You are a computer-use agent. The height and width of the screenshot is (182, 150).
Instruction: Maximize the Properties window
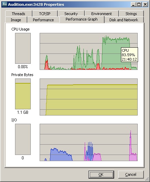[139, 4]
